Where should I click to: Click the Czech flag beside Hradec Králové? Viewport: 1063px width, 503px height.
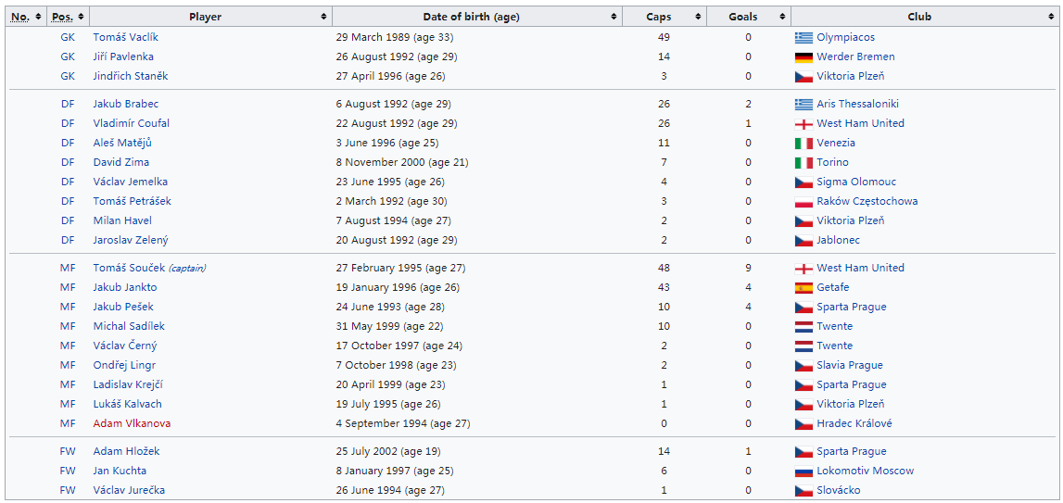pos(804,424)
